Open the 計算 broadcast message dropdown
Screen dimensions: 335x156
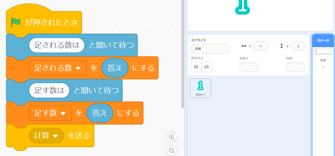click(55, 136)
